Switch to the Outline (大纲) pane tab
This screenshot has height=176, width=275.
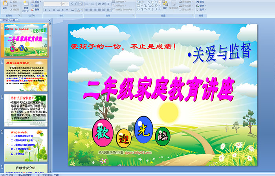tap(13, 20)
